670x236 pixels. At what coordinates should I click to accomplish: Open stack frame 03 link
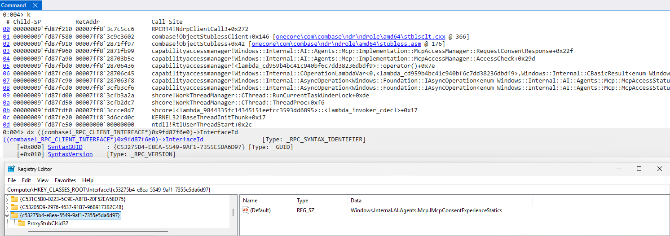click(6, 51)
